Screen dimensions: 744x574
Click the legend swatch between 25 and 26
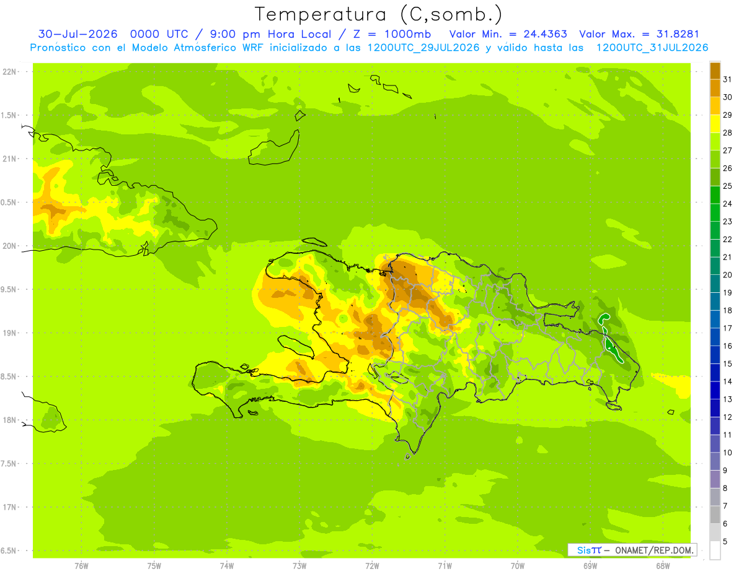[x=715, y=177]
